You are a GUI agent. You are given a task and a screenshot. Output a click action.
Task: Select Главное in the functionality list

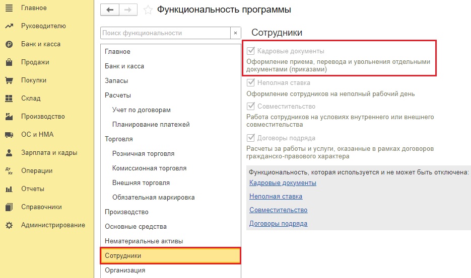[171, 52]
